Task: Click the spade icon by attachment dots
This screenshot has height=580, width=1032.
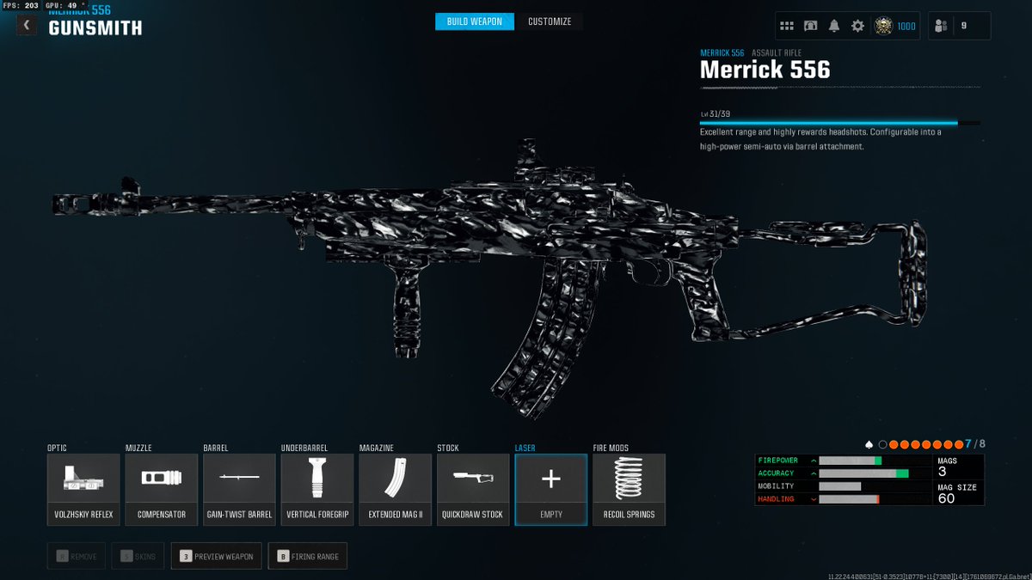Action: pos(869,444)
